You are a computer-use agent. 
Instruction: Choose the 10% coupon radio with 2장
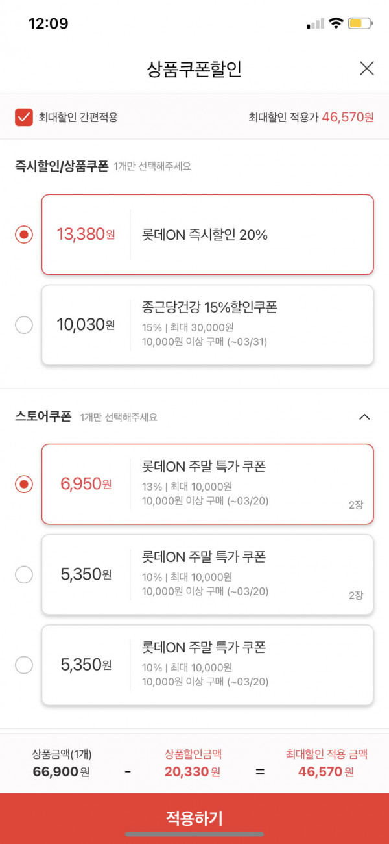coord(24,574)
